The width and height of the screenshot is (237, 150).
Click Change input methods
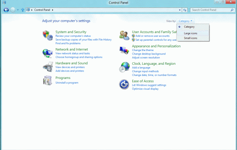pyautogui.click(x=145, y=71)
